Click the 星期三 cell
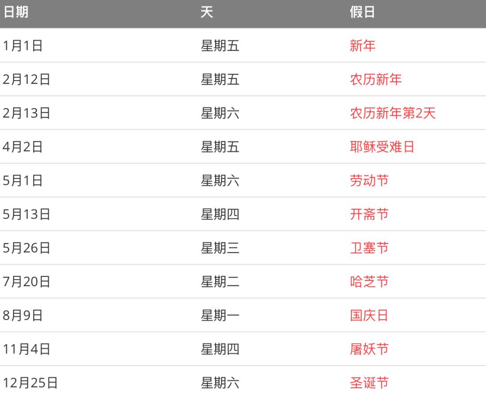Viewport: 486px width, 398px height. tap(220, 248)
